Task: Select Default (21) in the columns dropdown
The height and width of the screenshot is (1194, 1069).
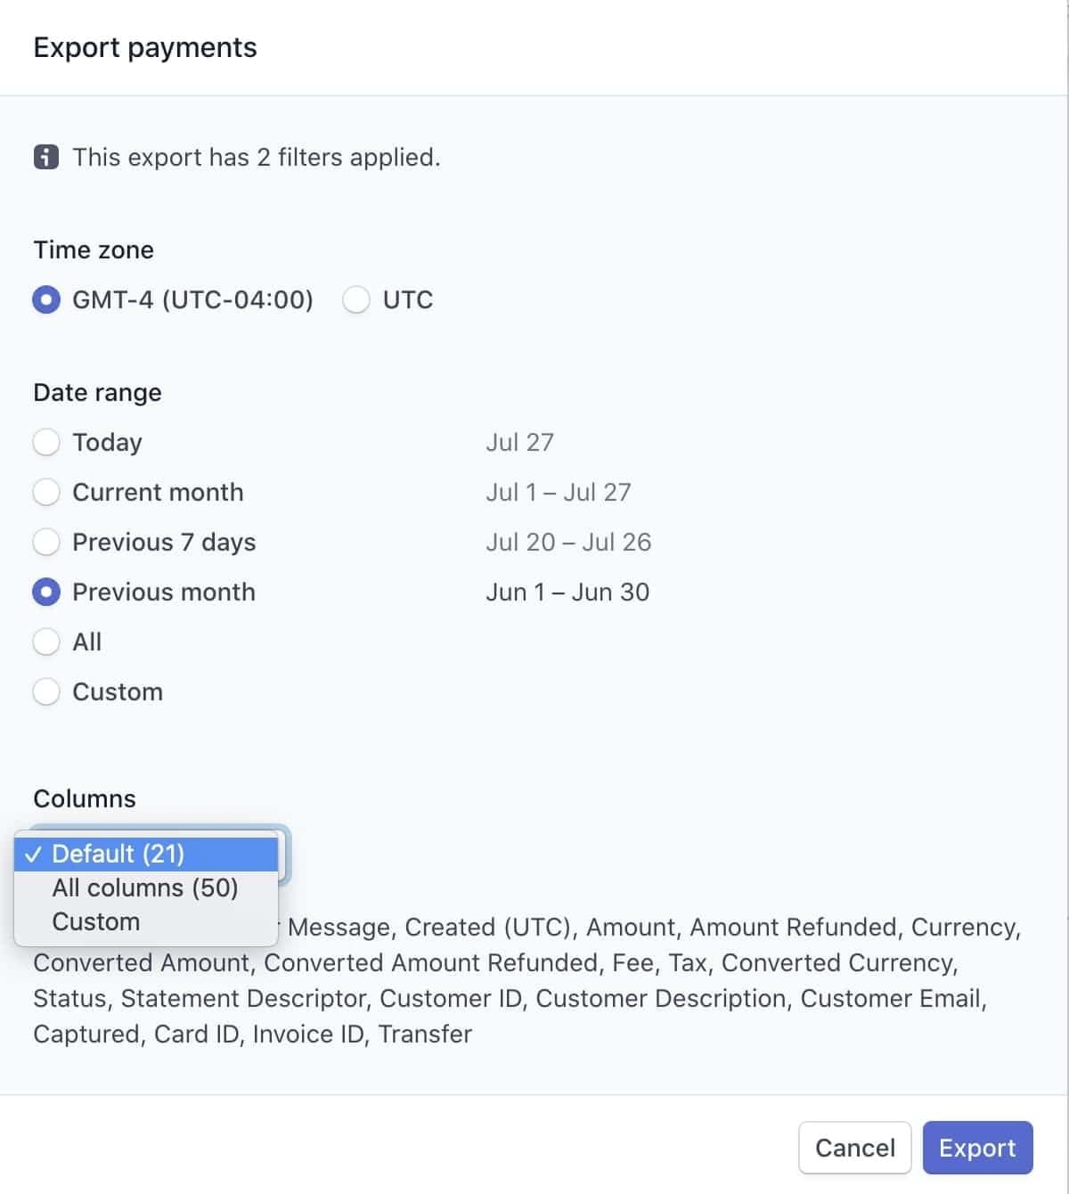Action: 118,854
